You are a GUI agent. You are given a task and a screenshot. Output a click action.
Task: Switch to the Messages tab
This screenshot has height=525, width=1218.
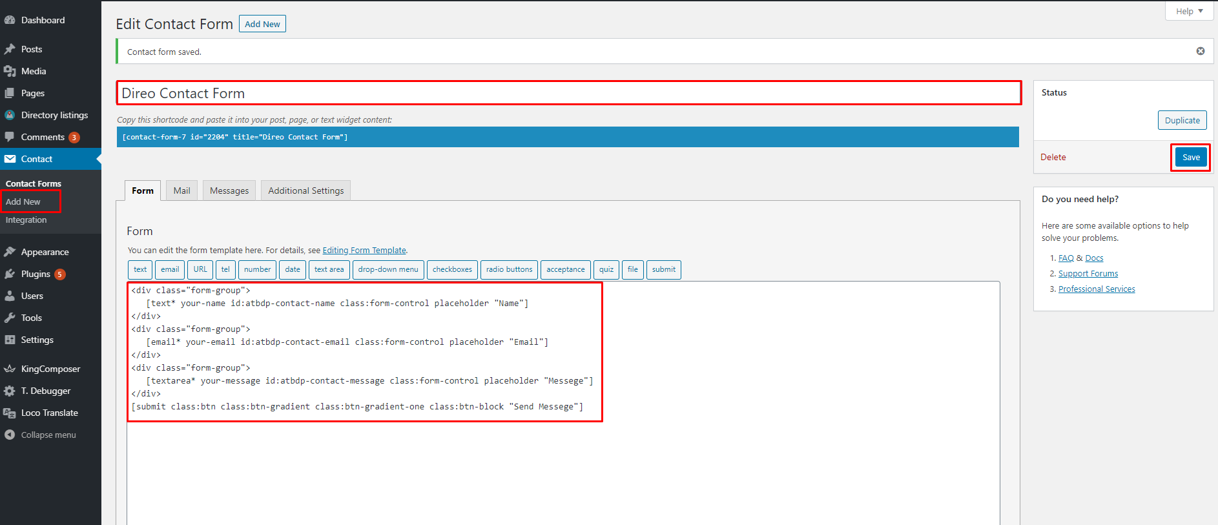(229, 190)
